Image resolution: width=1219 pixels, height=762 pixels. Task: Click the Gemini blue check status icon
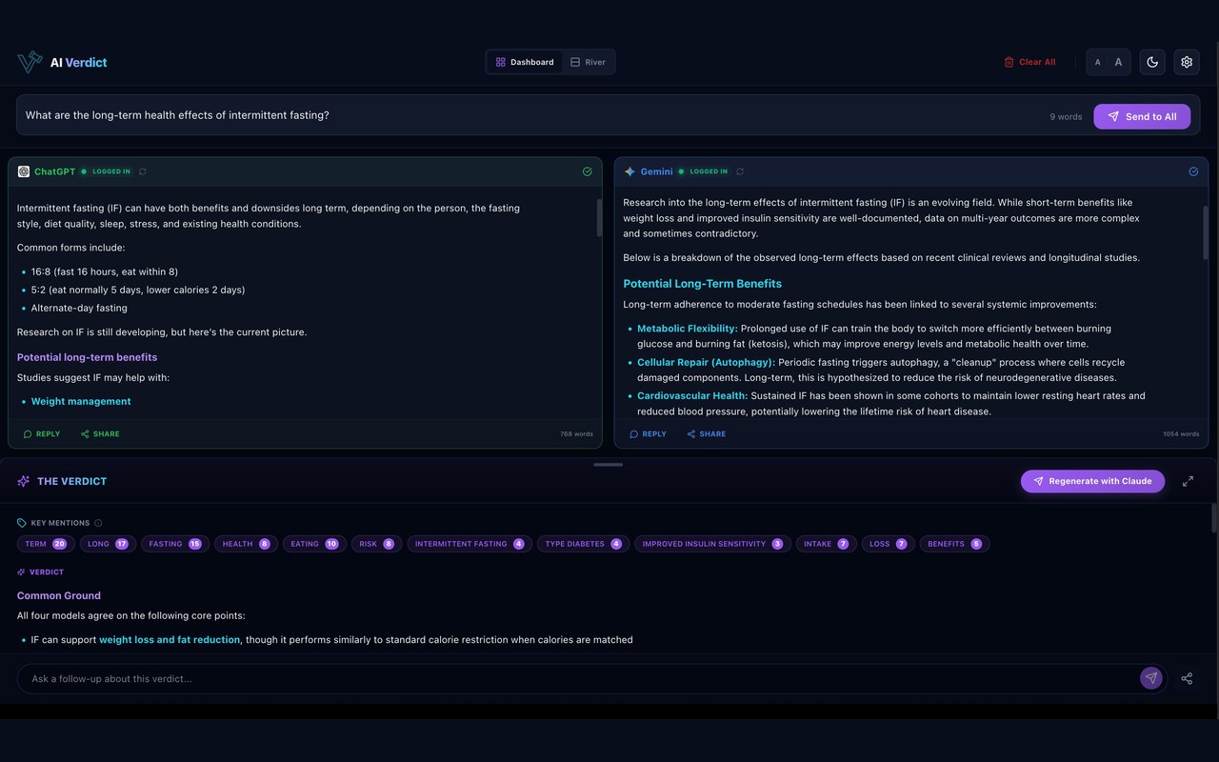tap(1193, 171)
